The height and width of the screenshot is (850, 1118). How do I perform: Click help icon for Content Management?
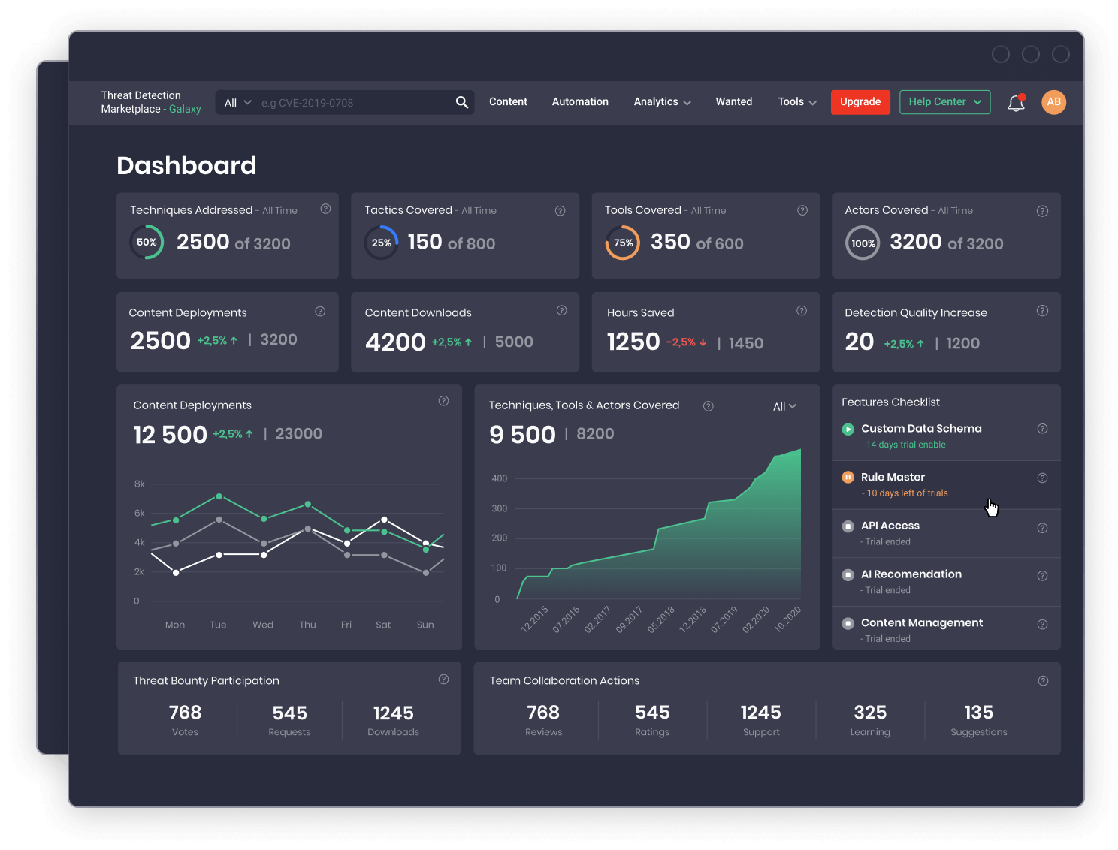(1042, 624)
